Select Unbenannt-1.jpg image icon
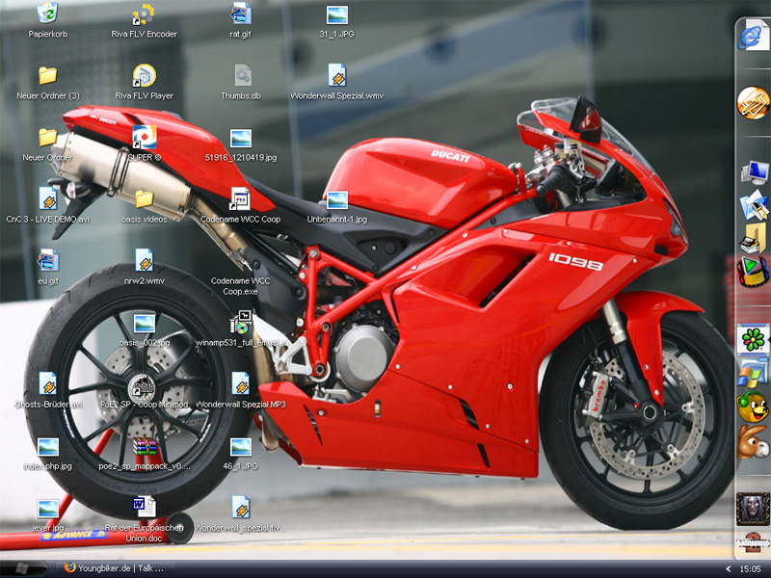The image size is (771, 578). pyautogui.click(x=336, y=200)
